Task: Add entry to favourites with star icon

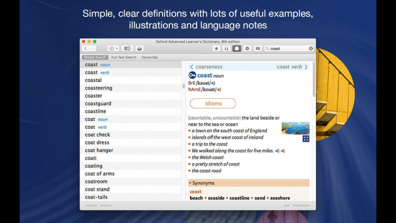Action: pyautogui.click(x=216, y=49)
